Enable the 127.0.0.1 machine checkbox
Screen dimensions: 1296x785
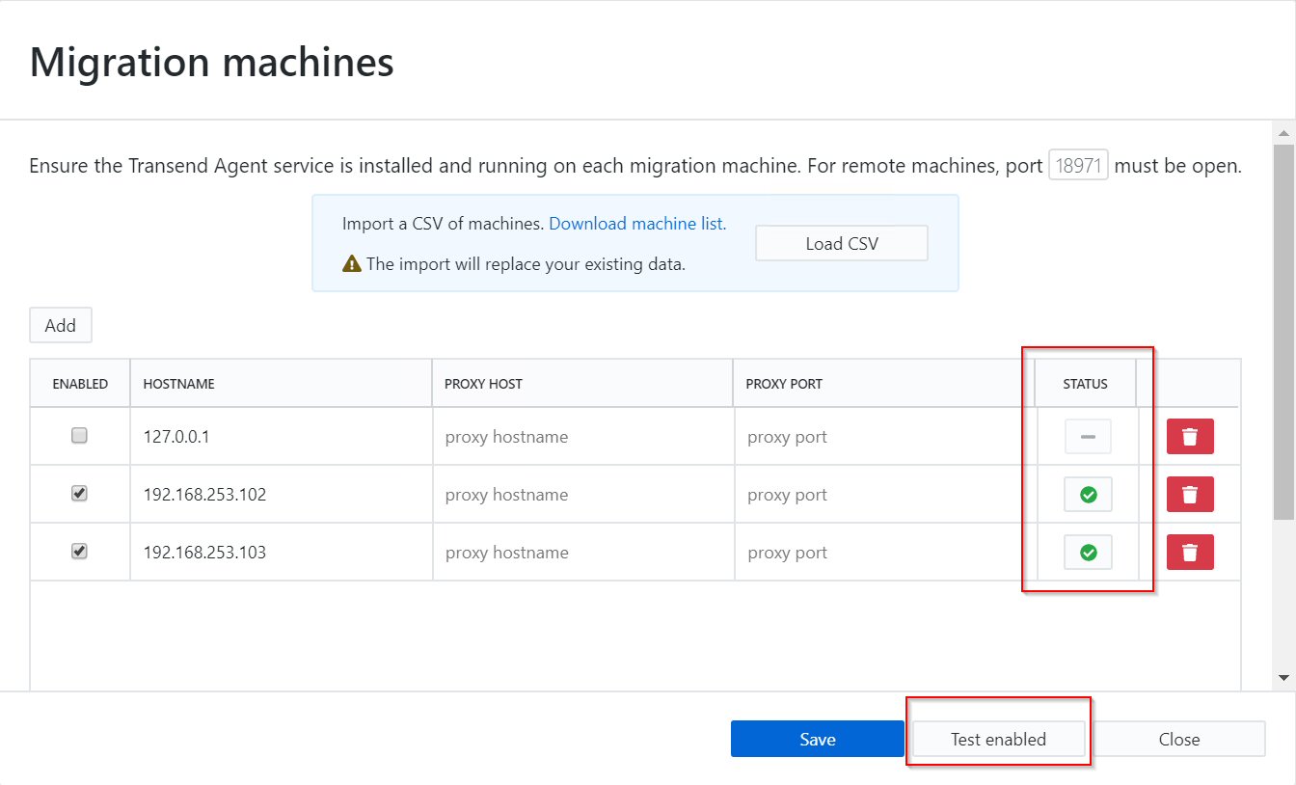(80, 436)
